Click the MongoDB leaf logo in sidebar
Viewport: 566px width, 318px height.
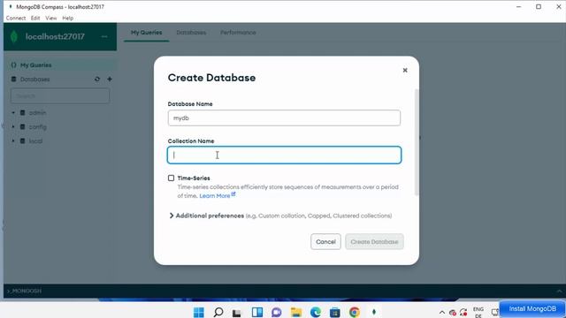(x=14, y=36)
